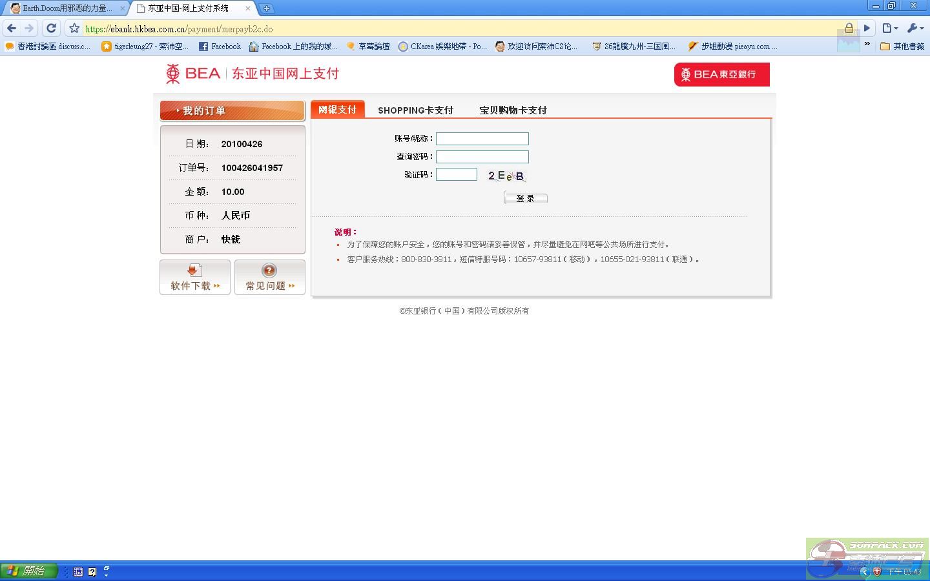Click the bookmark star icon
Screen dimensions: 930x581
pos(74,28)
